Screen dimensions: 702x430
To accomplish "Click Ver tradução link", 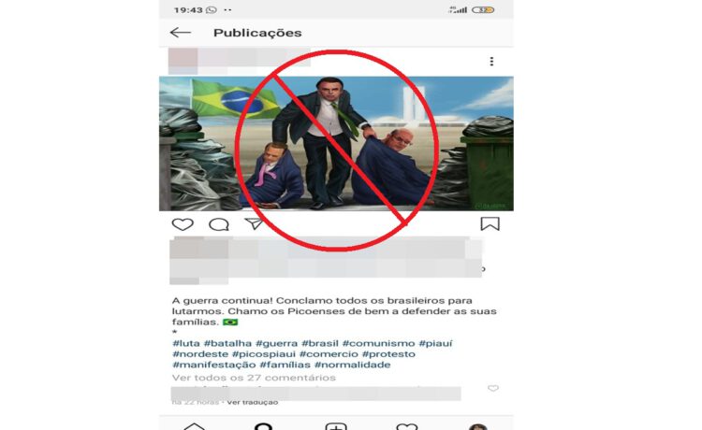I will click(253, 402).
